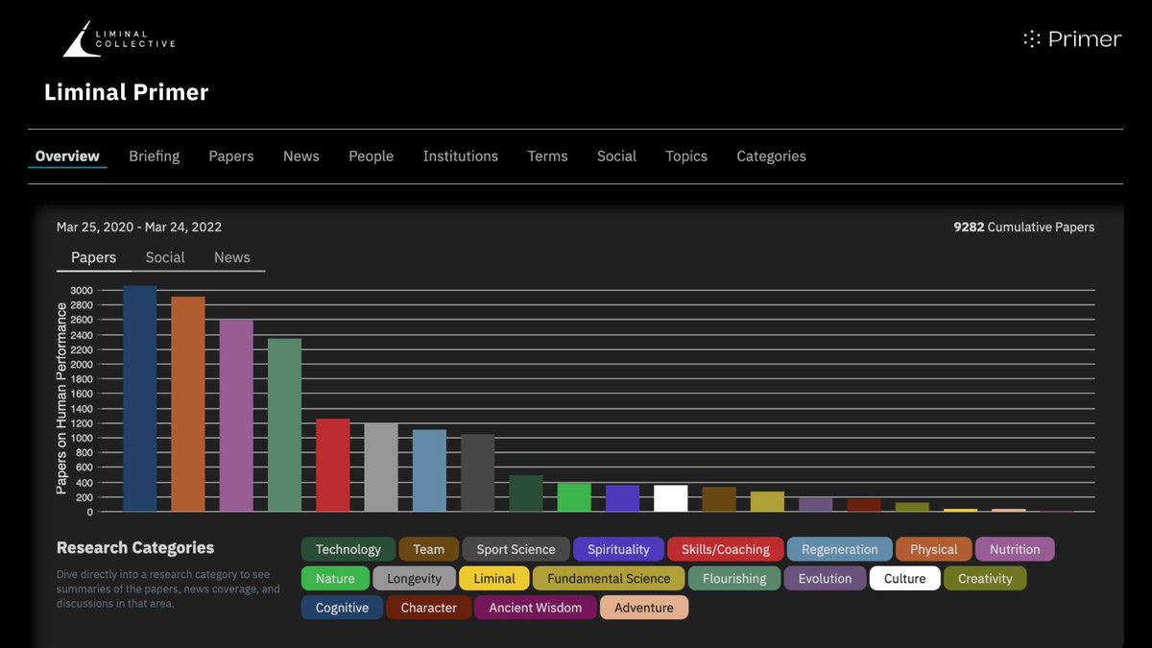Go to the Institutions tab

(461, 156)
